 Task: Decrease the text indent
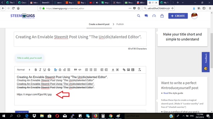[x=102, y=70]
